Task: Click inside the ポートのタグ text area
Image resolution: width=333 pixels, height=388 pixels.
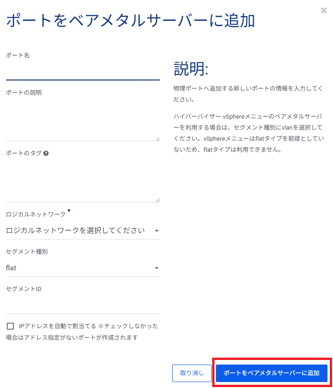Action: click(83, 181)
